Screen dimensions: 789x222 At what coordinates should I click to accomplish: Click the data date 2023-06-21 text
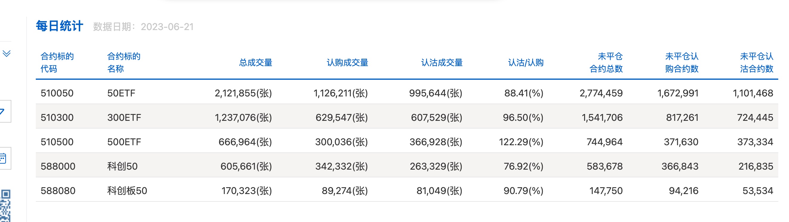(x=167, y=27)
